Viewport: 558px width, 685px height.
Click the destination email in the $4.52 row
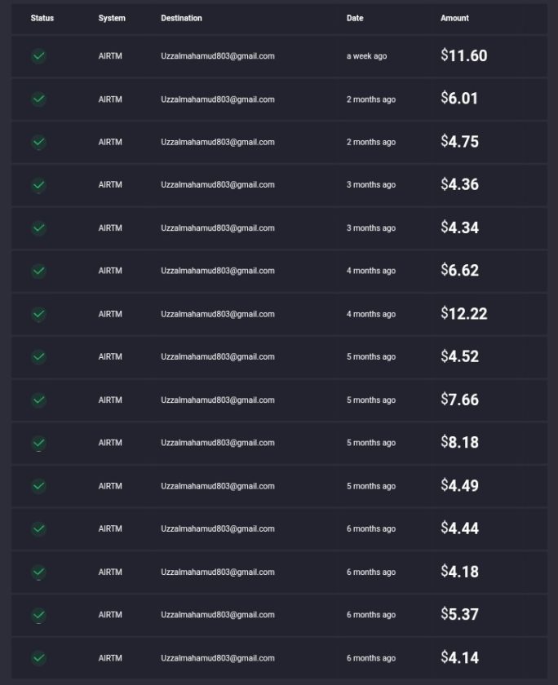click(218, 357)
